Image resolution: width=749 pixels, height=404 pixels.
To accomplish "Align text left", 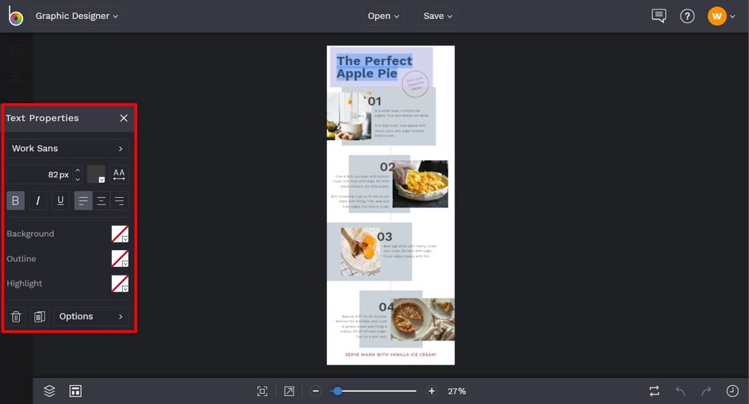I will tap(83, 200).
